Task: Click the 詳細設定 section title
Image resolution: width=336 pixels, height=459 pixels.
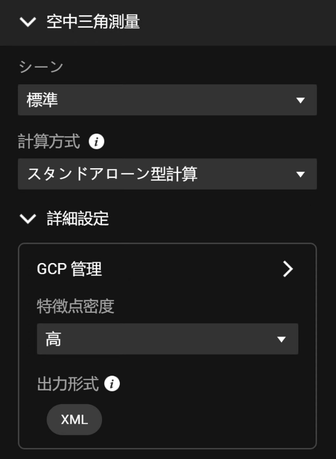Action: [x=78, y=218]
